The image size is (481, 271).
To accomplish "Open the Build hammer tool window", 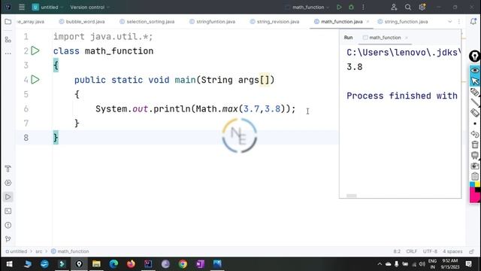I will [8, 169].
